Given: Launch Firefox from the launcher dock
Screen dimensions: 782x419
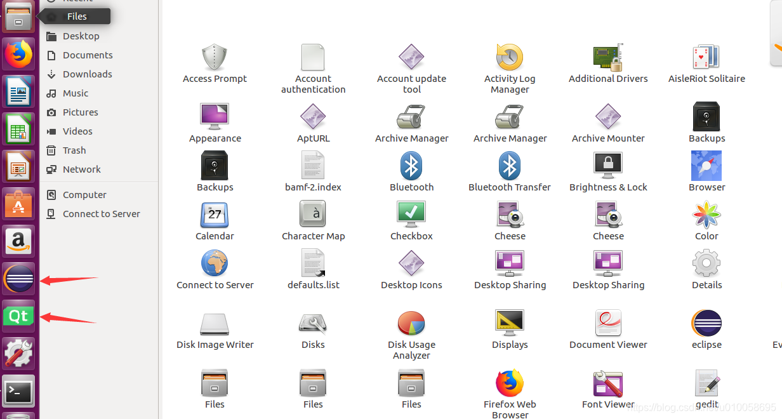Looking at the screenshot, I should [x=19, y=54].
